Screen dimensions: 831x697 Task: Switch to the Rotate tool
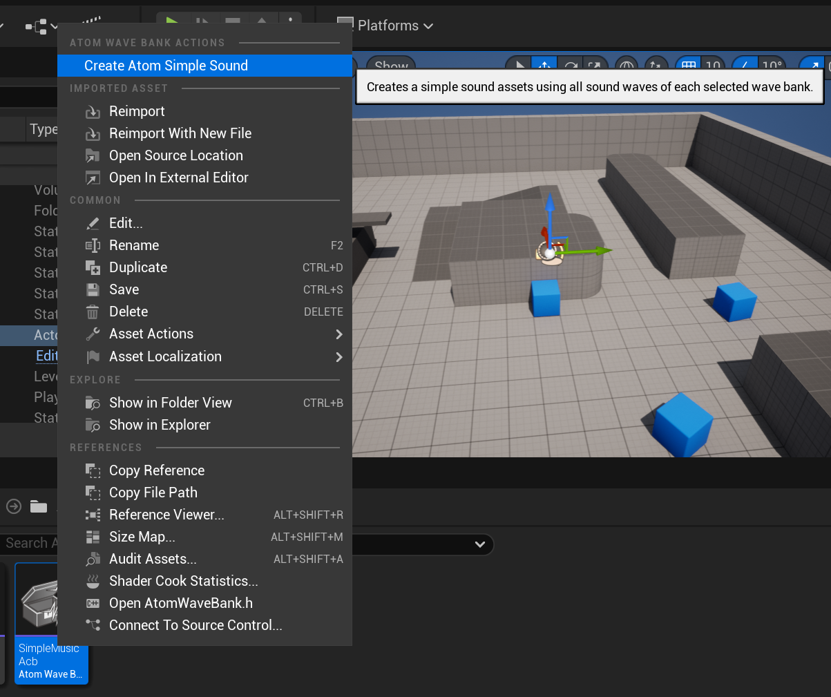coord(570,64)
